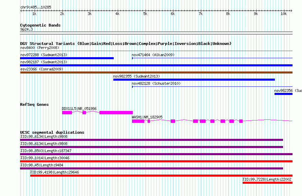
Task: Click the nsv482128 (Schuster2010) label
Action: pos(156,83)
